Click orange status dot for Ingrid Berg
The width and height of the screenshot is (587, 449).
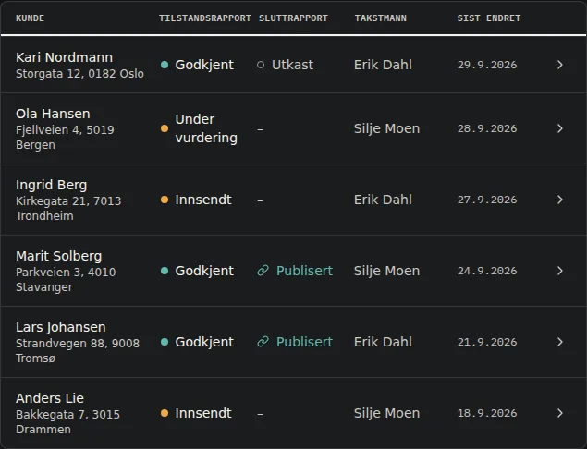point(165,200)
